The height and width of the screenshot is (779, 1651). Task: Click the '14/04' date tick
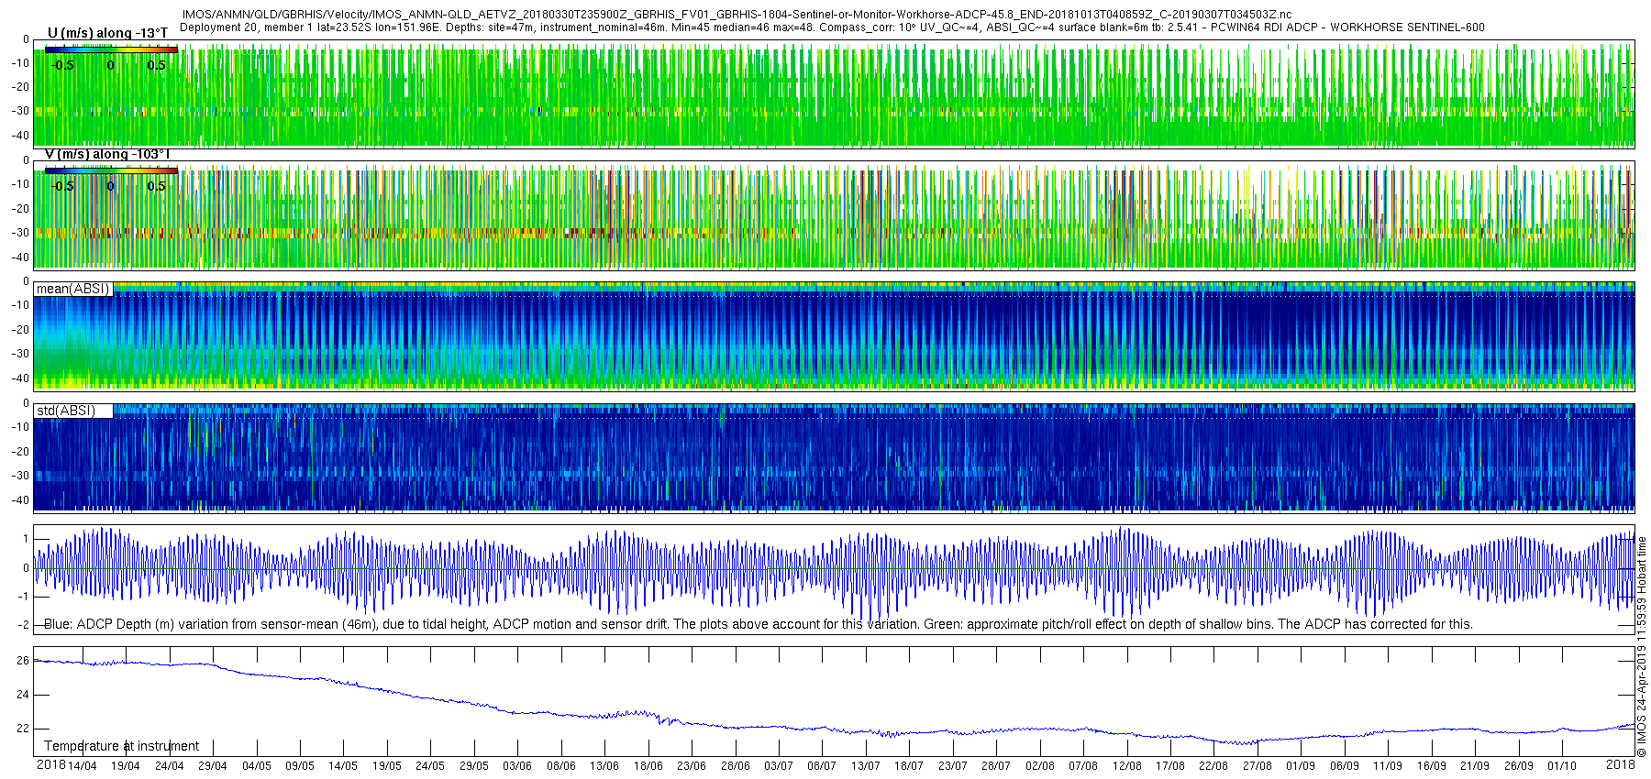click(82, 766)
